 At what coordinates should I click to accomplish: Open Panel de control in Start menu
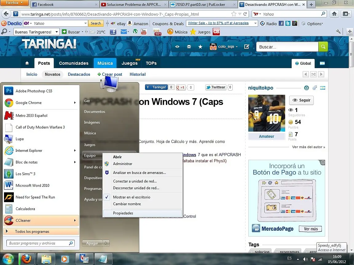point(93,167)
